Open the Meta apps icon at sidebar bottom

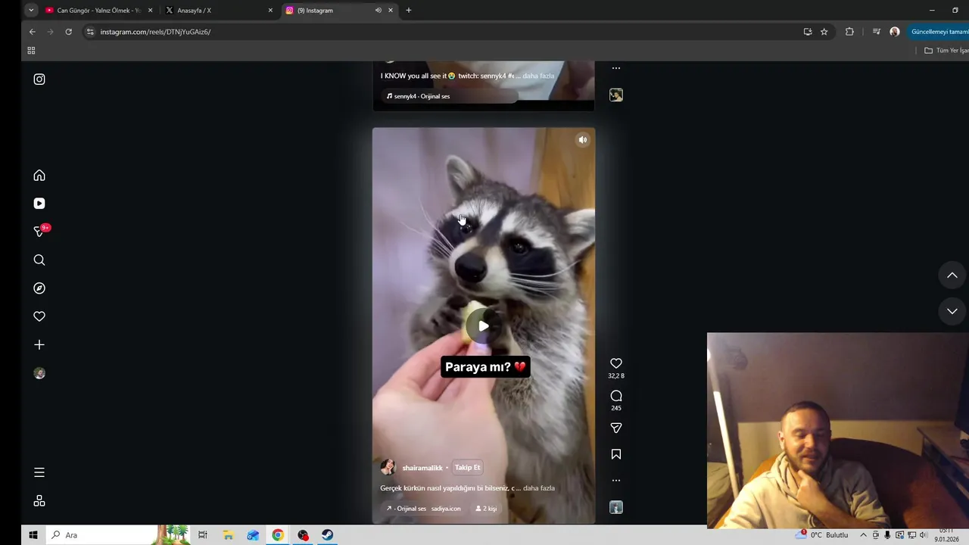pos(39,501)
